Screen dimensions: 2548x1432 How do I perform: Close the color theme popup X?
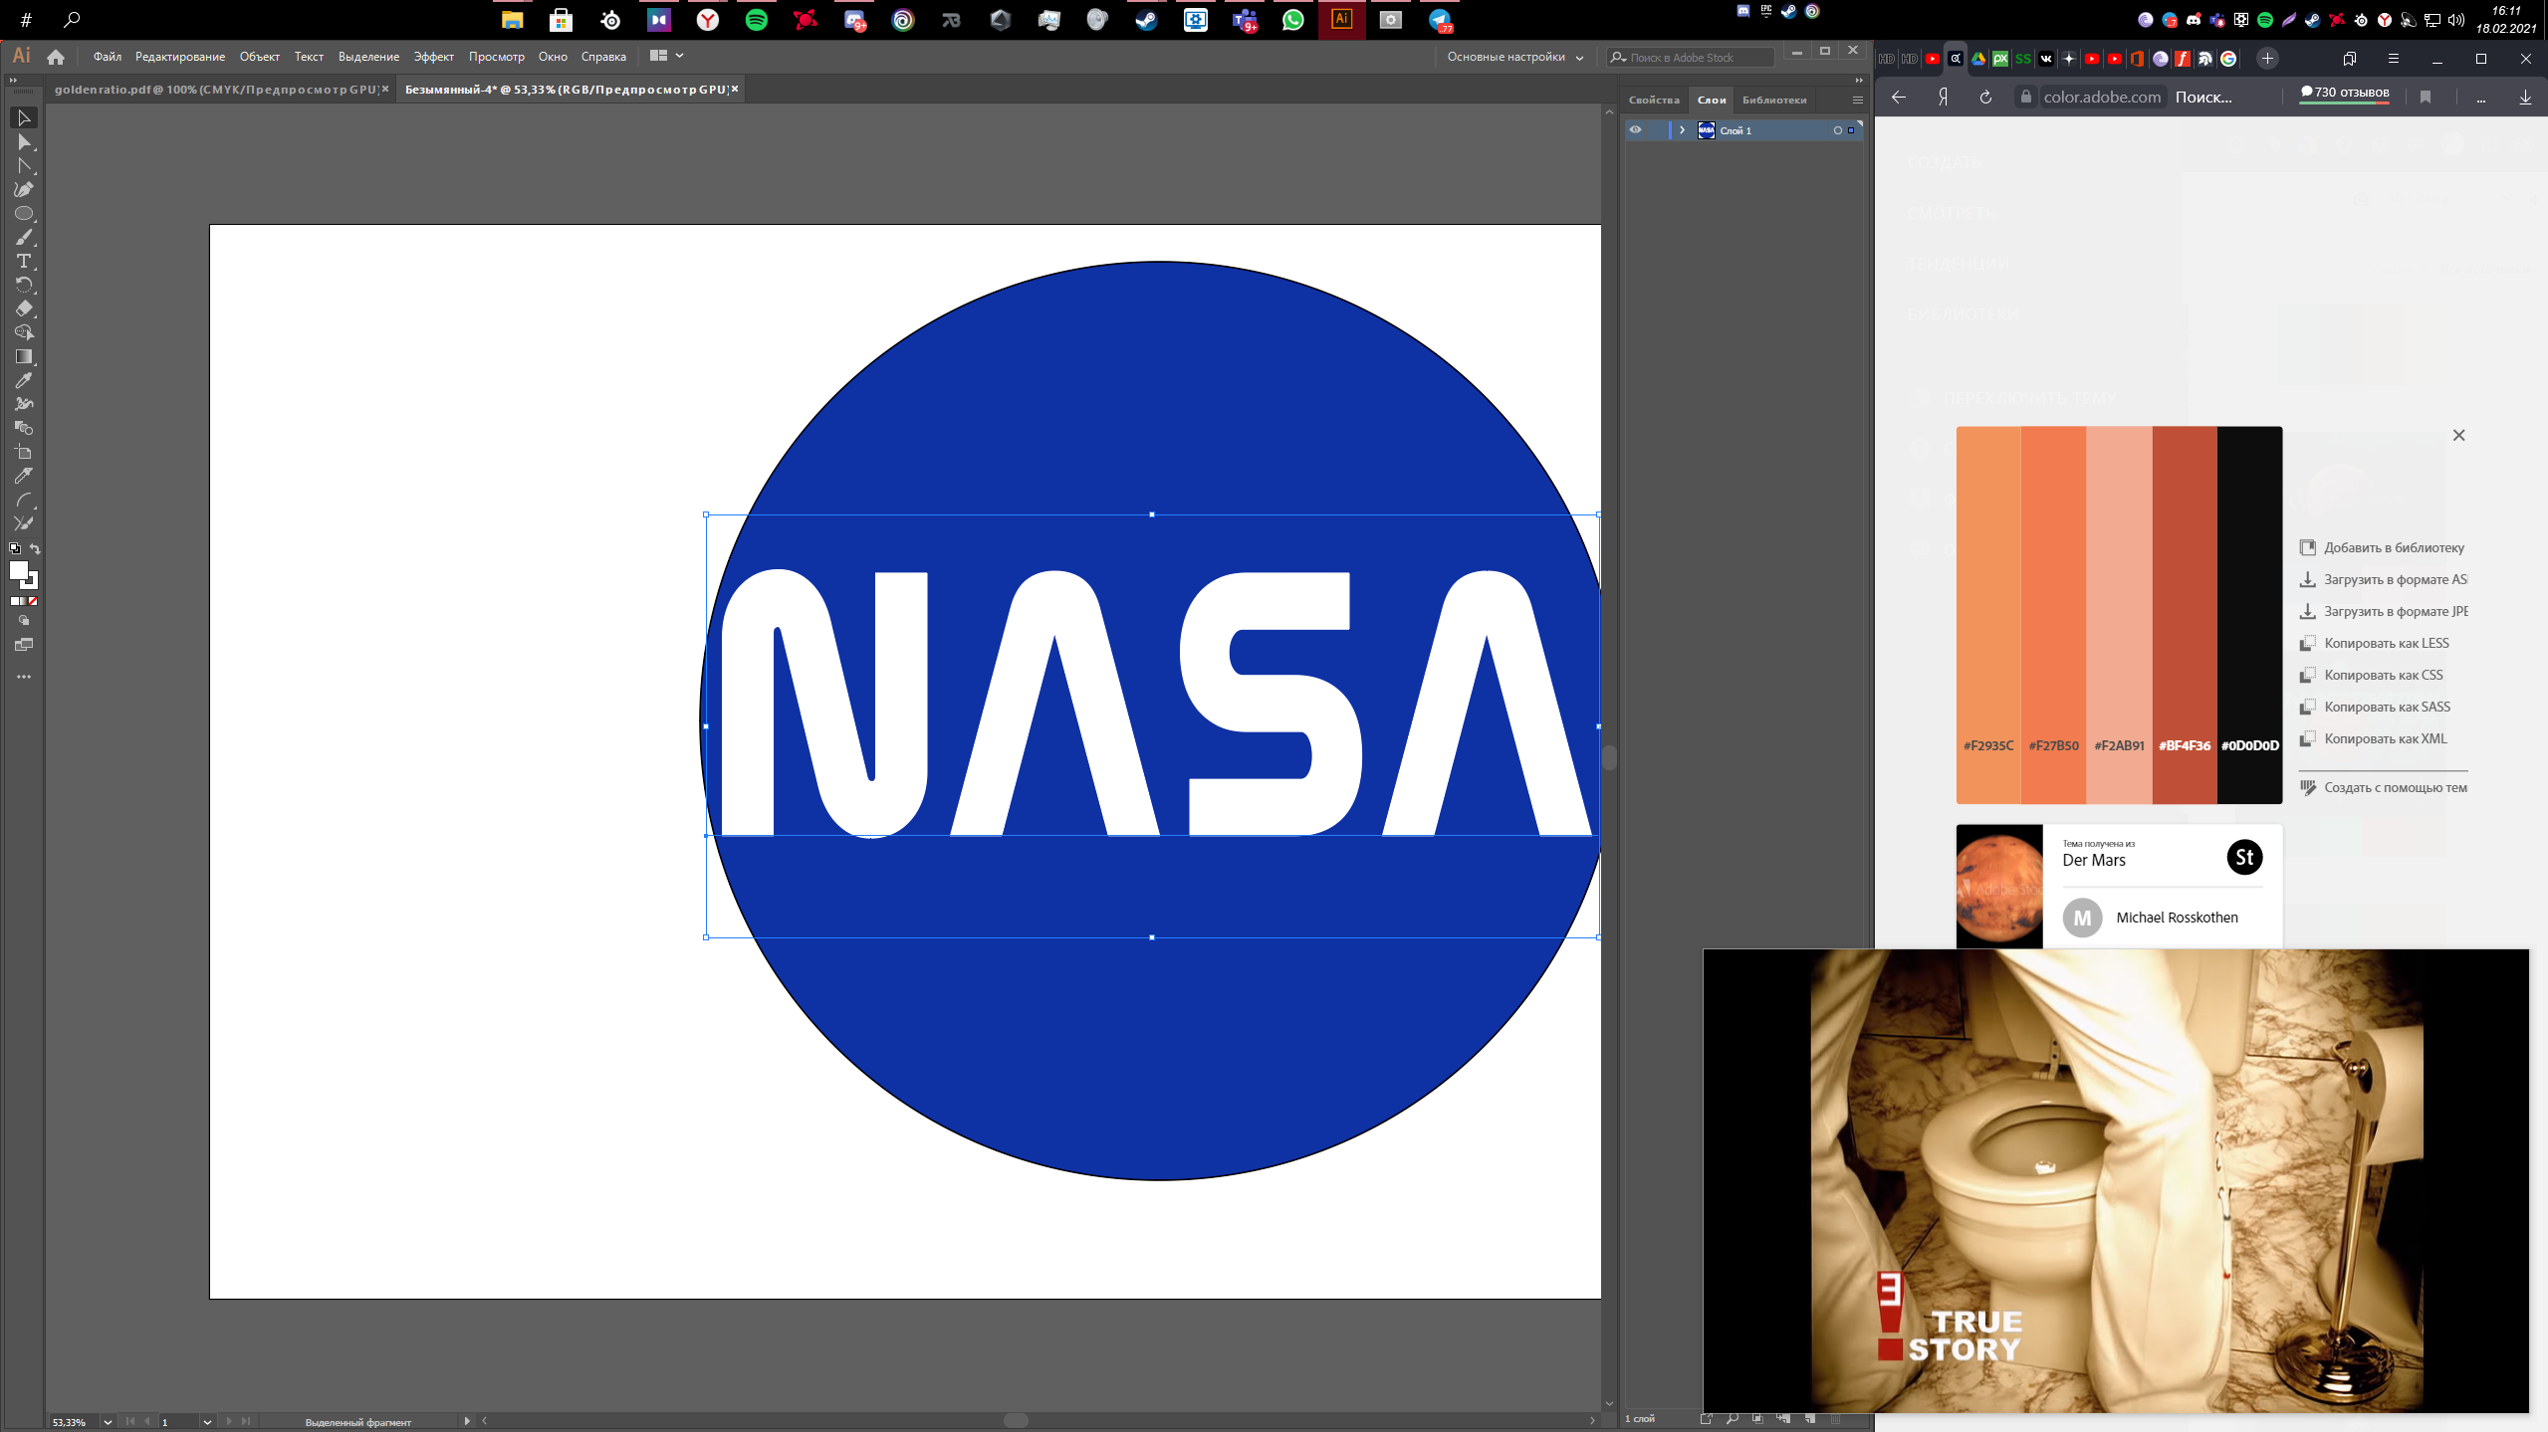(2458, 436)
